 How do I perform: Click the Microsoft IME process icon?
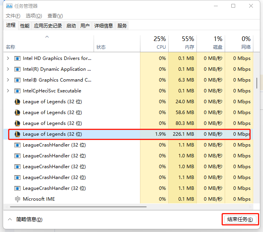pos(17,199)
